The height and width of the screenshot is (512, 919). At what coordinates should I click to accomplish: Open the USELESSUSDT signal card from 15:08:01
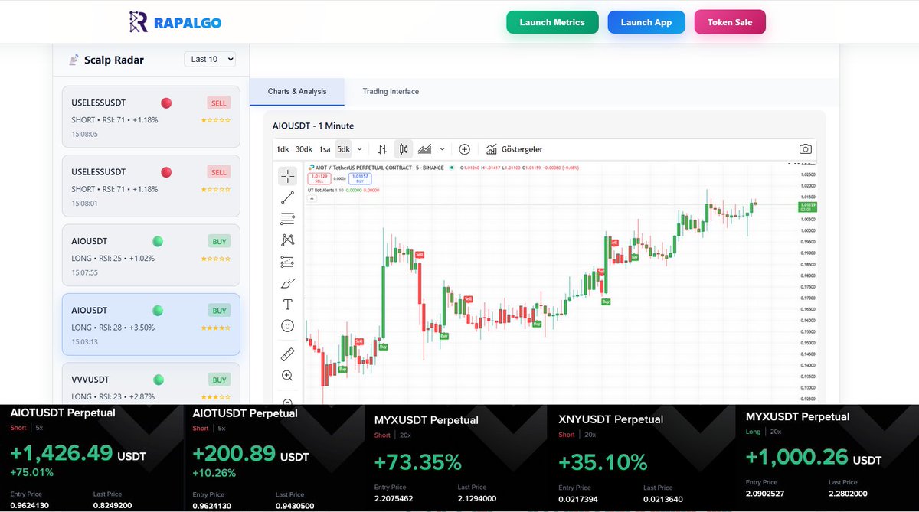(151, 186)
